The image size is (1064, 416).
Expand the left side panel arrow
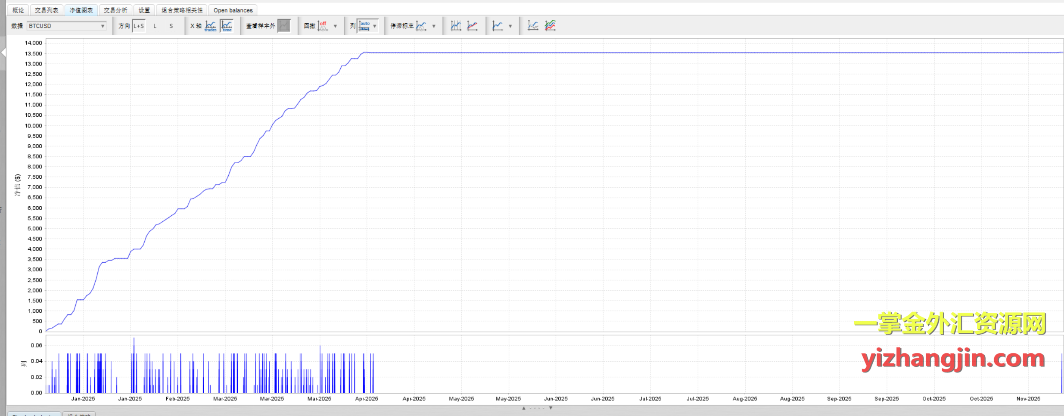coord(3,53)
